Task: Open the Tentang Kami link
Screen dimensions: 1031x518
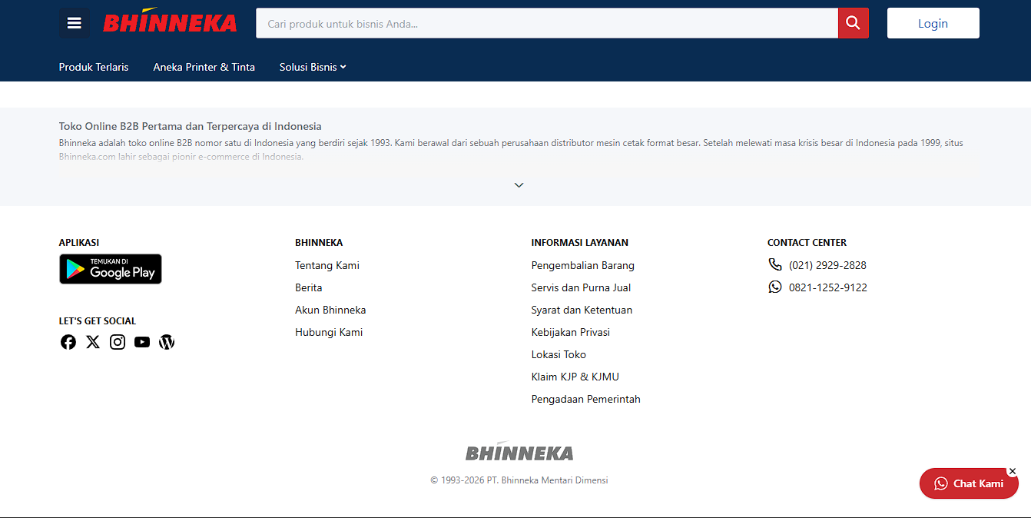Action: pos(327,264)
